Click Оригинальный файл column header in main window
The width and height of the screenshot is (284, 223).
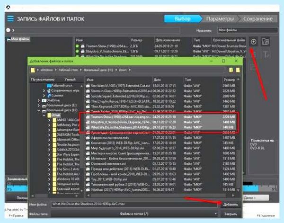point(229,40)
